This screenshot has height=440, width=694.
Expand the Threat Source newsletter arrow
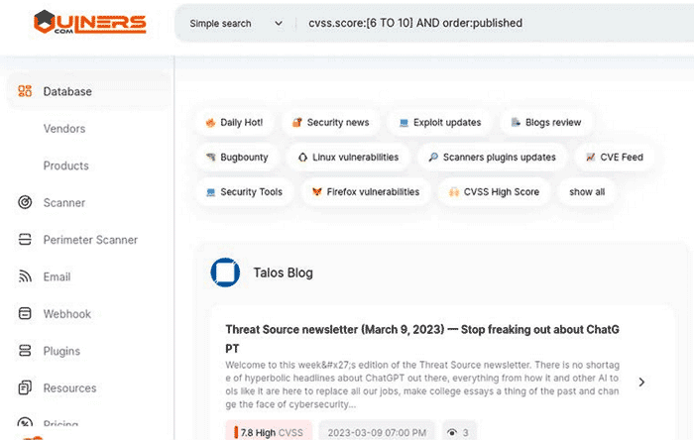pos(641,382)
